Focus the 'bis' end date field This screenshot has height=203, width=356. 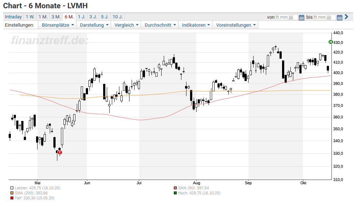pyautogui.click(x=325, y=17)
